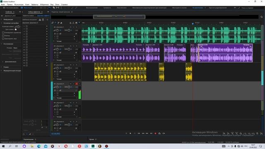Screen dimensions: 265x149
Task: Switch to Waveform editor view
Action: click(x=10, y=8)
